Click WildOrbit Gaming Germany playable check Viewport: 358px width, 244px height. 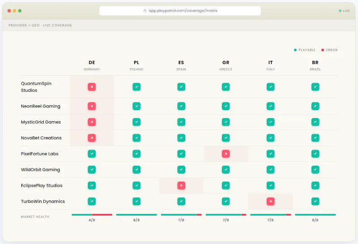(92, 170)
